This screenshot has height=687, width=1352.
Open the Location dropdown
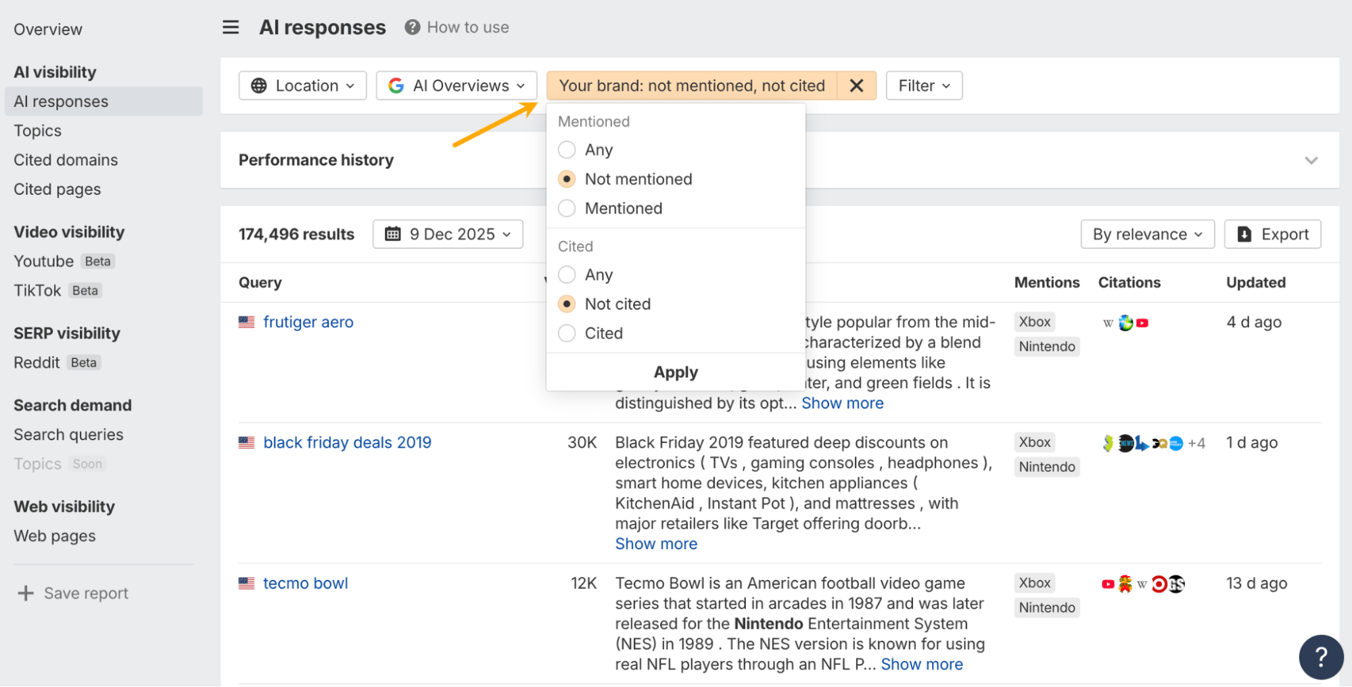[302, 86]
